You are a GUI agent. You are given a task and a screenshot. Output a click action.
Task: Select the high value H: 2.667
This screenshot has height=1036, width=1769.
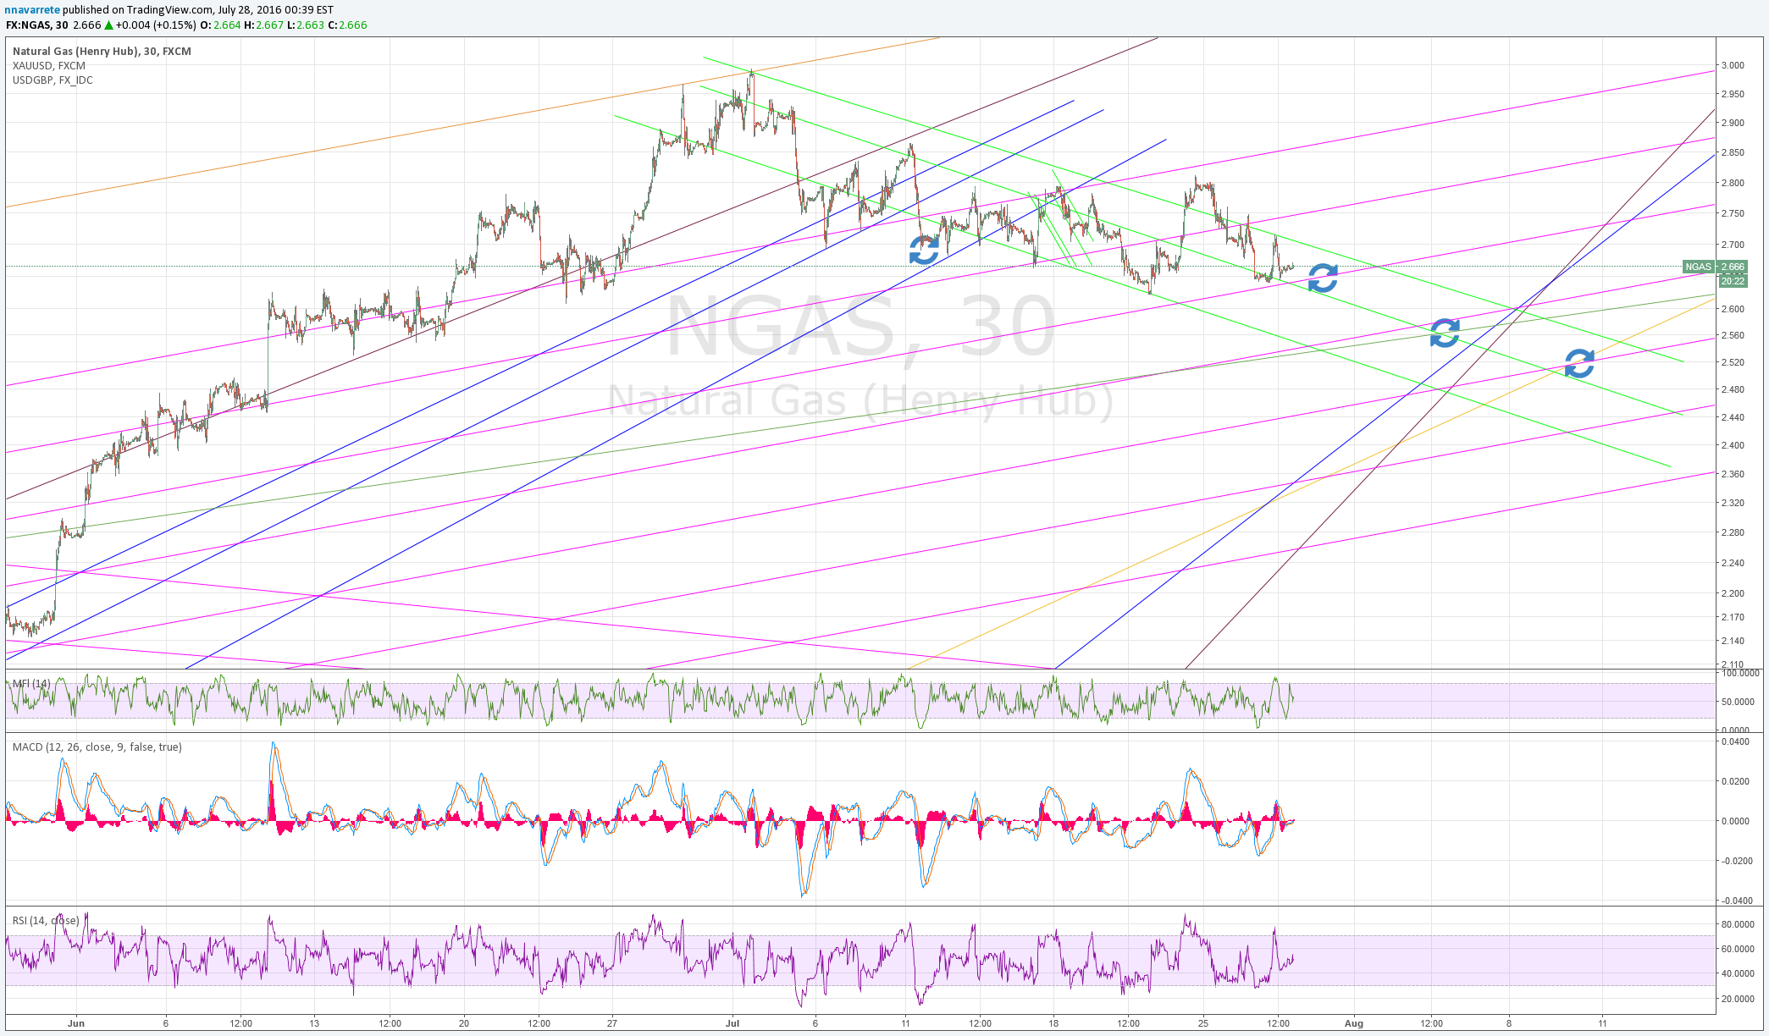click(x=264, y=25)
